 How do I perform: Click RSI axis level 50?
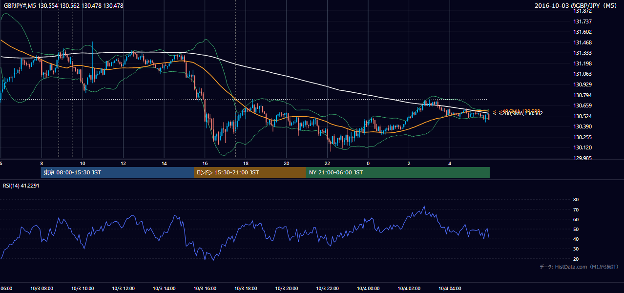(x=576, y=229)
